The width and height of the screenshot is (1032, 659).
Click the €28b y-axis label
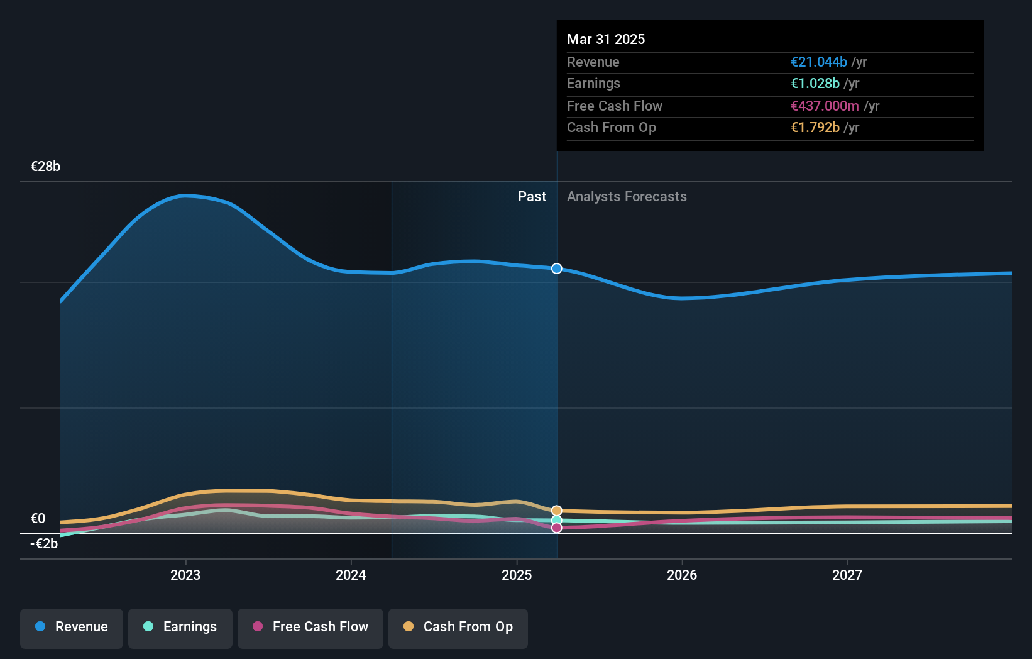[x=46, y=167]
